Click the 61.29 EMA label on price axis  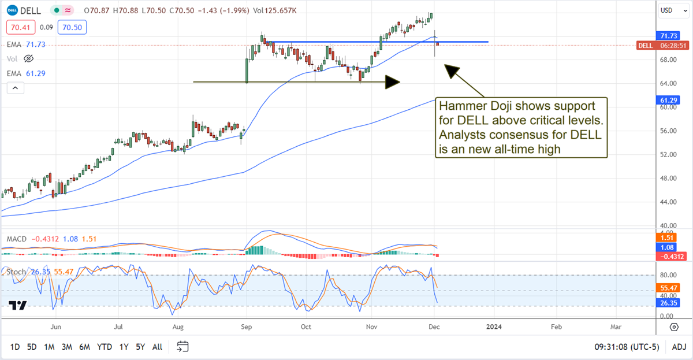point(667,100)
